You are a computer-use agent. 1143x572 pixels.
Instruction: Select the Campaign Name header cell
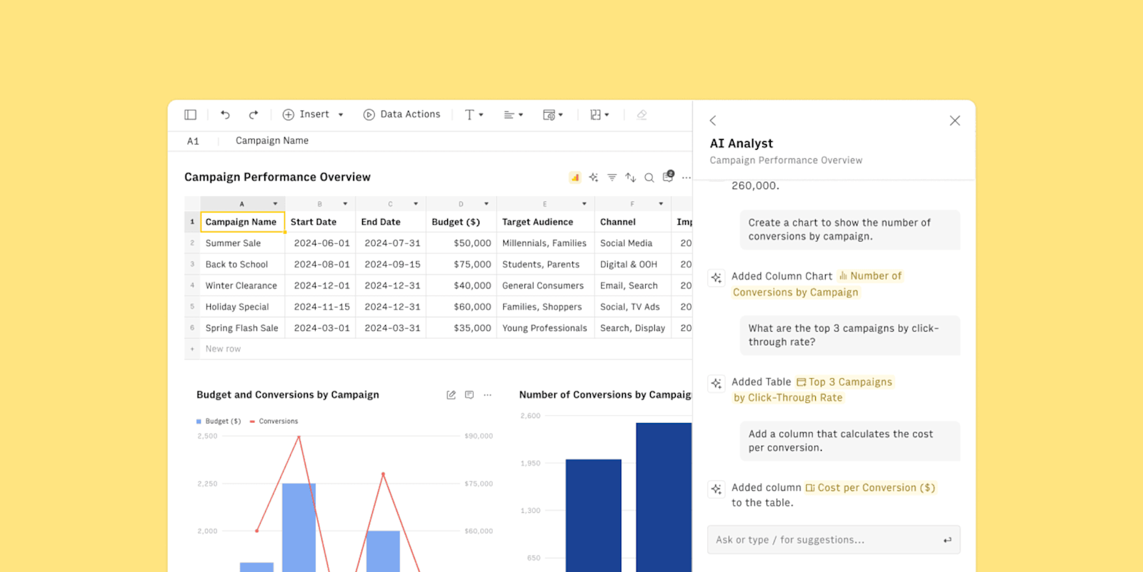(x=243, y=223)
